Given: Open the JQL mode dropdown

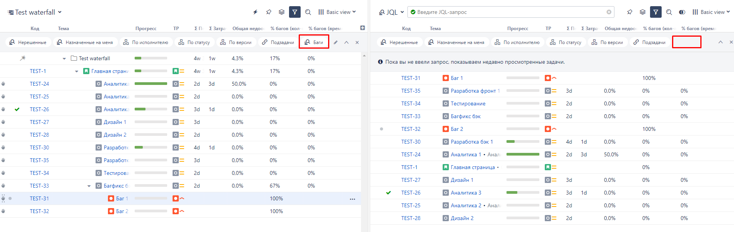Looking at the screenshot, I should pos(392,12).
